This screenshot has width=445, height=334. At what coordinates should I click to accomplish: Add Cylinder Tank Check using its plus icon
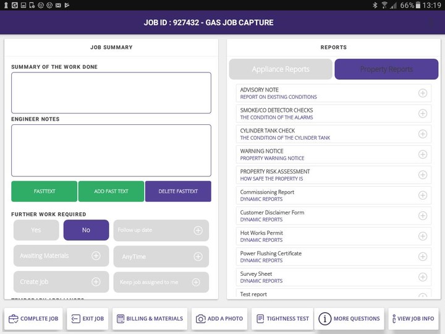pos(423,134)
